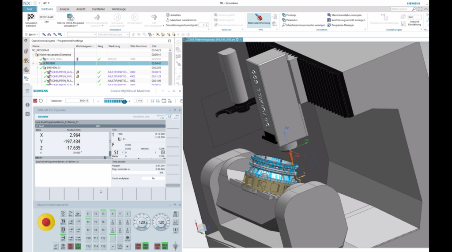Switch to the Ansicht ribbon tab
Image resolution: width=452 pixels, height=252 pixels.
[x=81, y=9]
